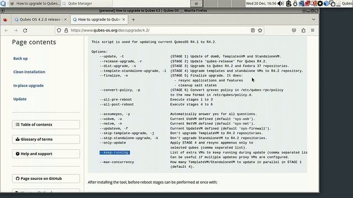Switch to the Qubes OS 4.2.0 release tab
Image resolution: width=353 pixels, height=198 pixels.
(x=40, y=20)
